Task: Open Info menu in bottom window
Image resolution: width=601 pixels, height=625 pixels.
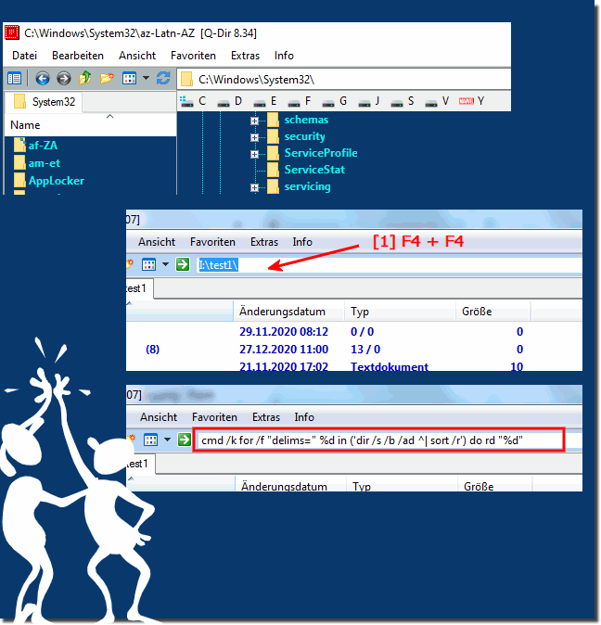Action: [304, 417]
